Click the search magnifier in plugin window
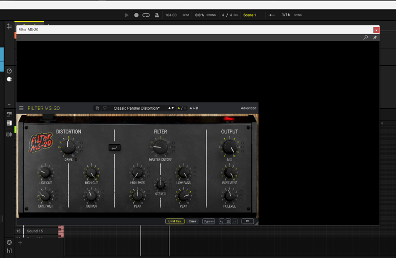 pos(365,38)
